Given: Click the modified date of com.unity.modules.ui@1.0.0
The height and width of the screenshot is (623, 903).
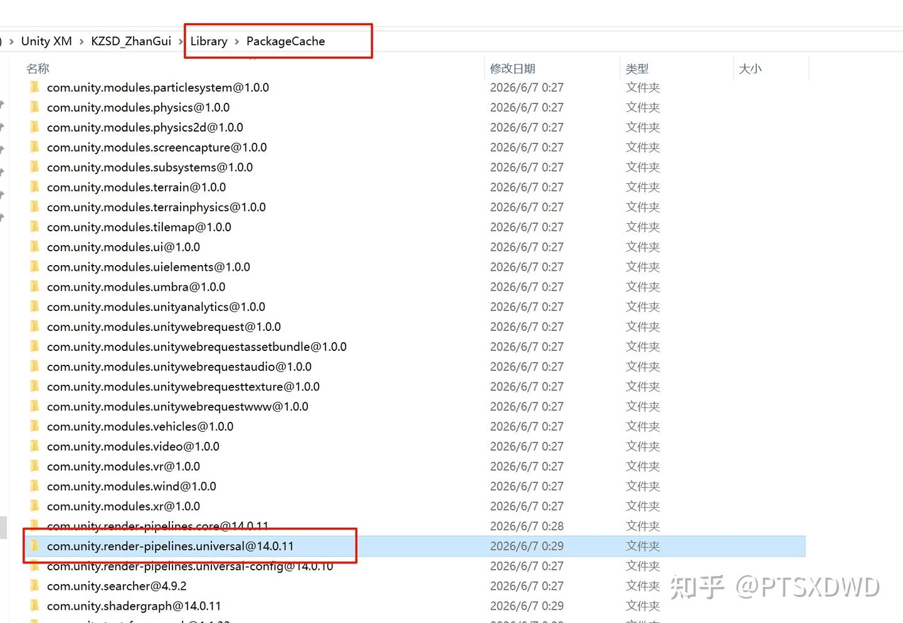Looking at the screenshot, I should click(x=527, y=247).
